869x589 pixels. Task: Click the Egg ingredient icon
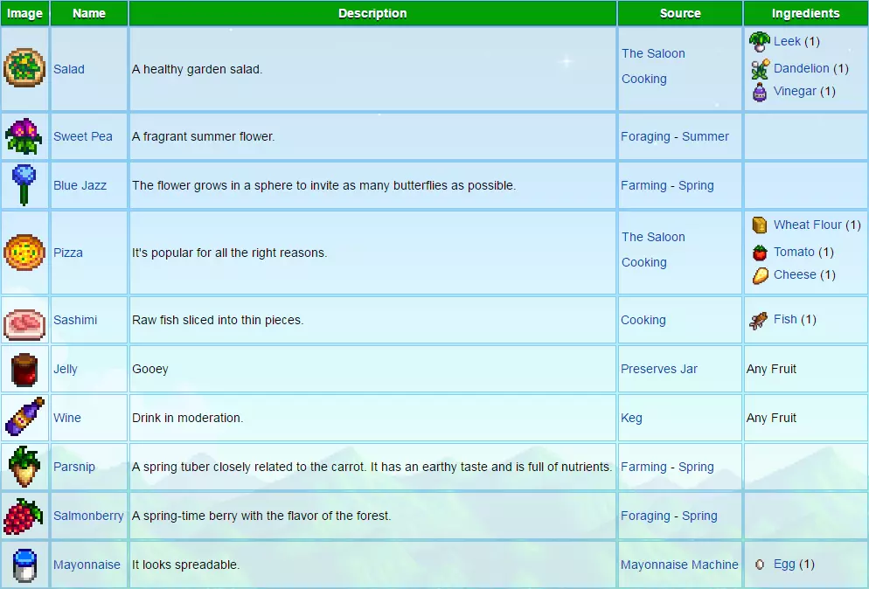coord(760,564)
